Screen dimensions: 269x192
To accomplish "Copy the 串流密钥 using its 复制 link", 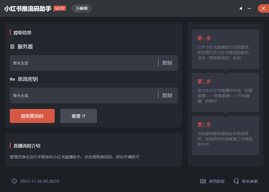I will point(167,95).
